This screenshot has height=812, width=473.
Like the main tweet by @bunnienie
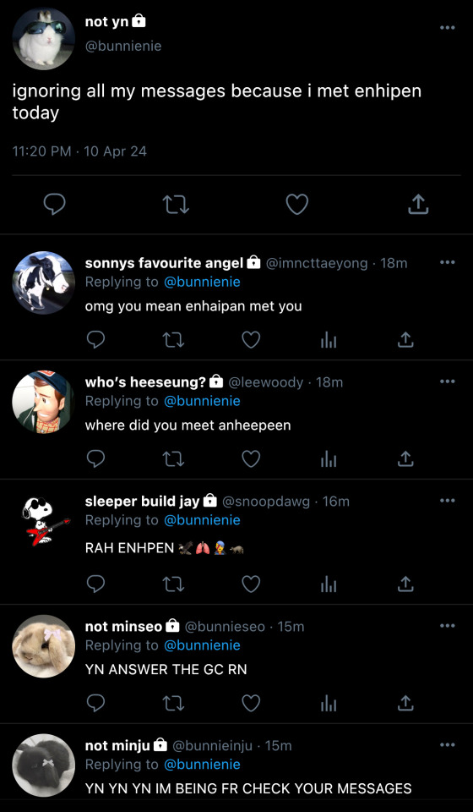click(x=297, y=205)
